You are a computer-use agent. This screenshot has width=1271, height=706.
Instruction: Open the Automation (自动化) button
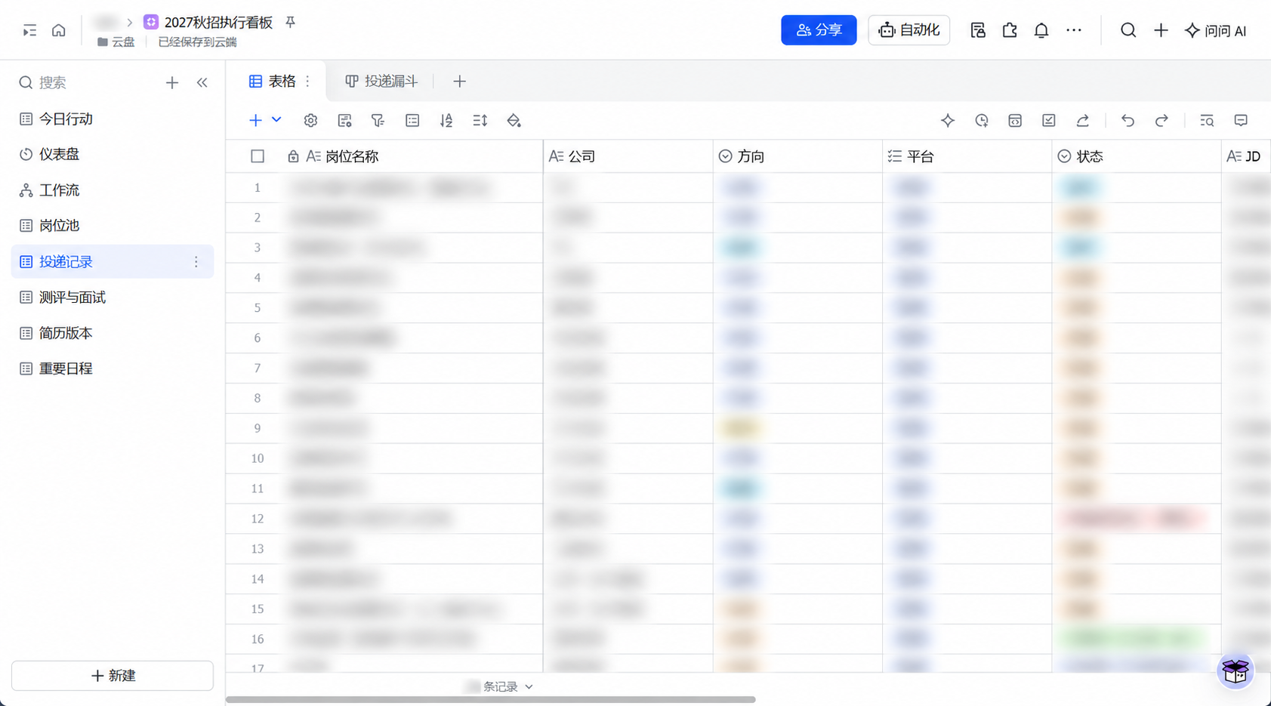(909, 30)
